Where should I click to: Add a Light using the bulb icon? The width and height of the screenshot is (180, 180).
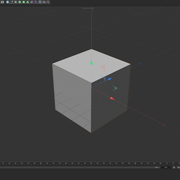click(x=48, y=2)
